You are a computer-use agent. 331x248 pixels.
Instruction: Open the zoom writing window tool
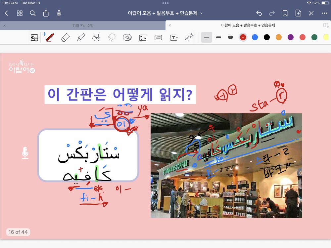(x=34, y=38)
